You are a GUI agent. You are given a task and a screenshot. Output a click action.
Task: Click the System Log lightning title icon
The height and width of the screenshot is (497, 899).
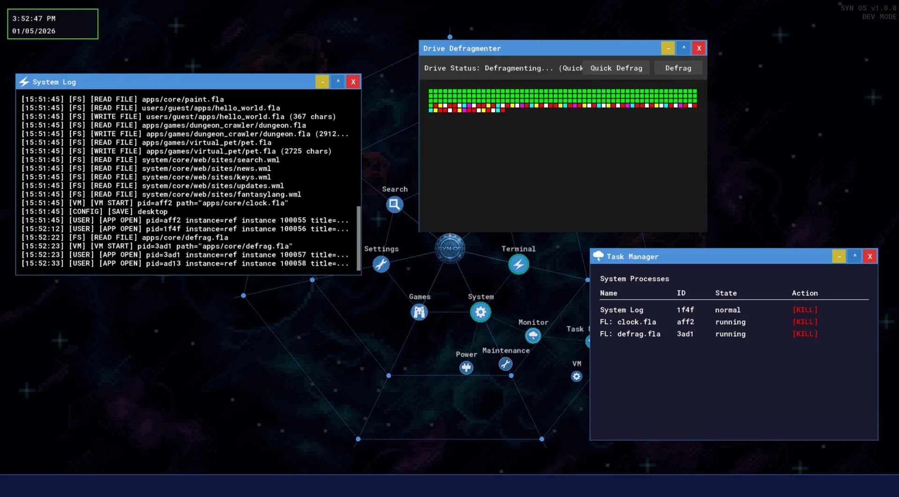tap(24, 82)
